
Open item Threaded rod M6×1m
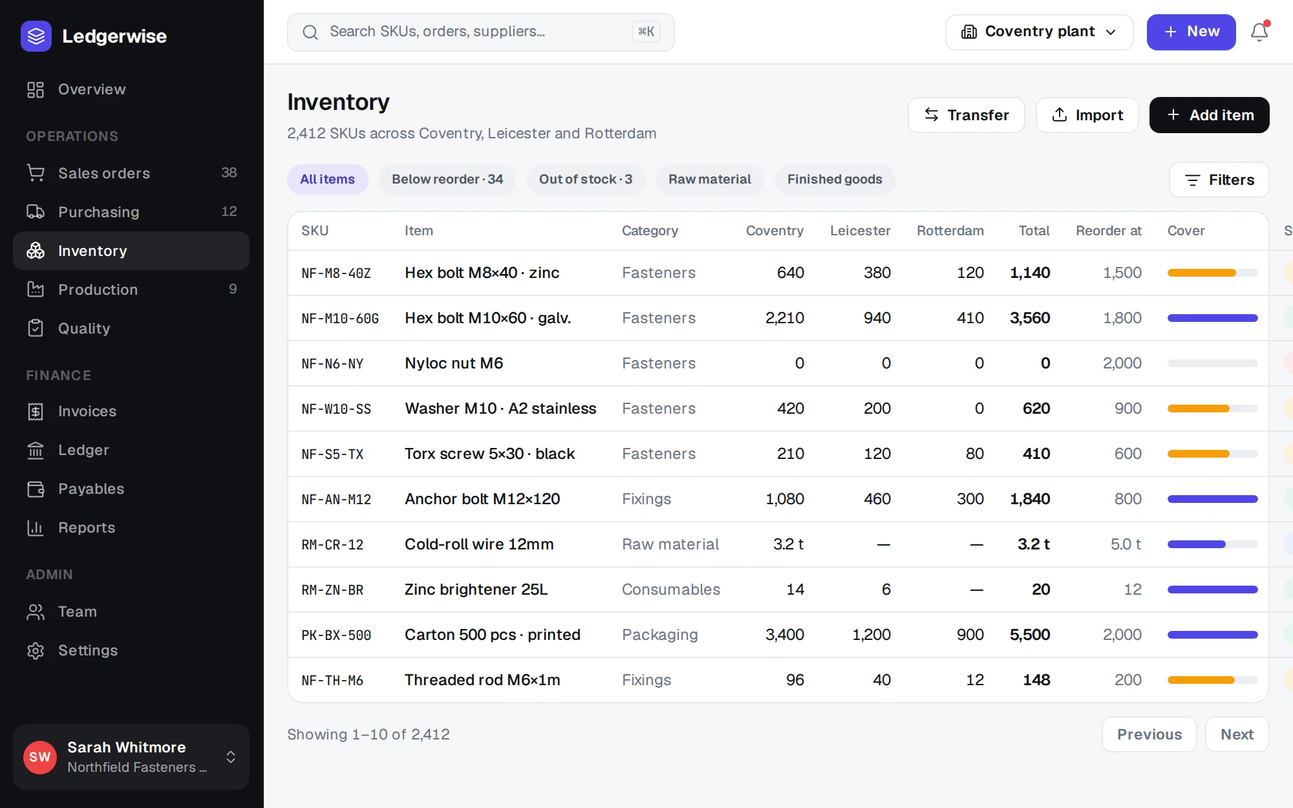(482, 680)
